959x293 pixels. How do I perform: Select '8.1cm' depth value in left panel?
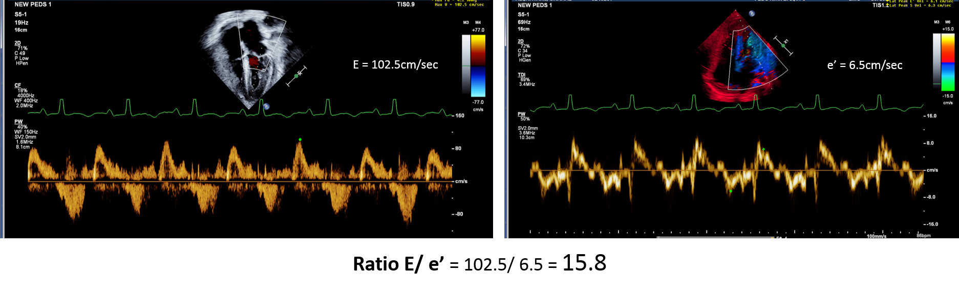click(x=23, y=147)
